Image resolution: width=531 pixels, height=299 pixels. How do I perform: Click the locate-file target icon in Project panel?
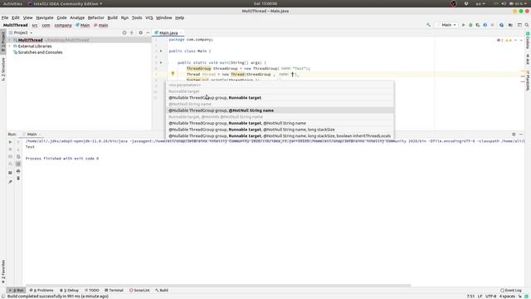pyautogui.click(x=124, y=32)
